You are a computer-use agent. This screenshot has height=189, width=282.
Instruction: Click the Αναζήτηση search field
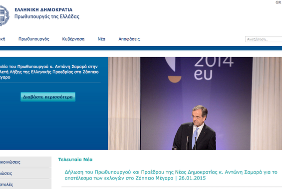click(264, 39)
